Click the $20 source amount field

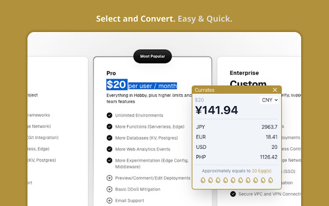(x=200, y=100)
